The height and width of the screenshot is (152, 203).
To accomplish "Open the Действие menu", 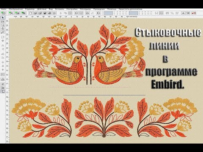I will [x=41, y=9].
